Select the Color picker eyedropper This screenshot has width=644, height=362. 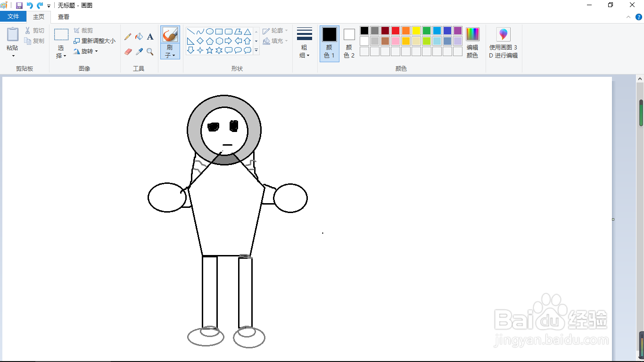click(139, 52)
